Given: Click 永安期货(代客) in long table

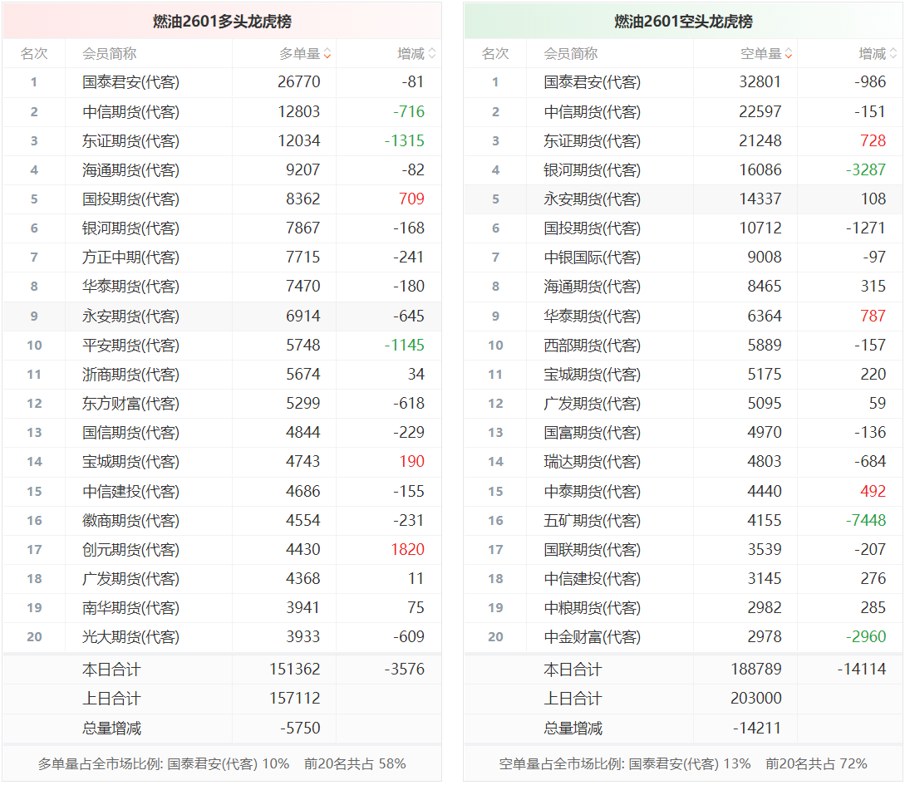Looking at the screenshot, I should (x=131, y=316).
